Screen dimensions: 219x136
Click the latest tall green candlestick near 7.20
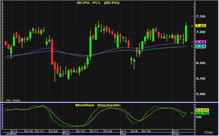(x=186, y=34)
